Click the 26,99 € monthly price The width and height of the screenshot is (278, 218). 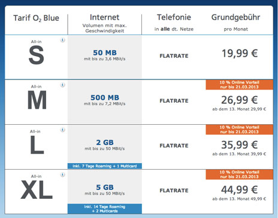tap(239, 100)
